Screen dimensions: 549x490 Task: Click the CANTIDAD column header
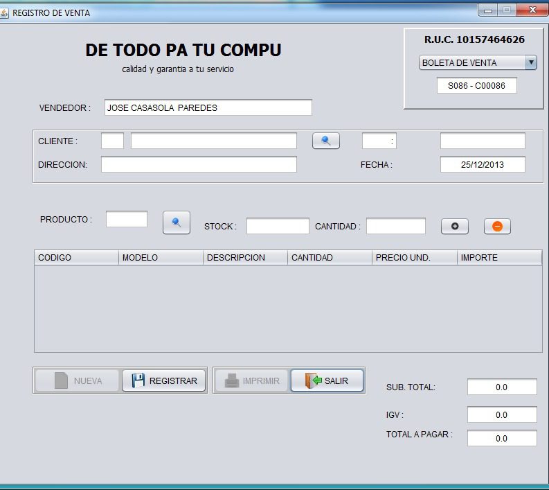coord(330,258)
